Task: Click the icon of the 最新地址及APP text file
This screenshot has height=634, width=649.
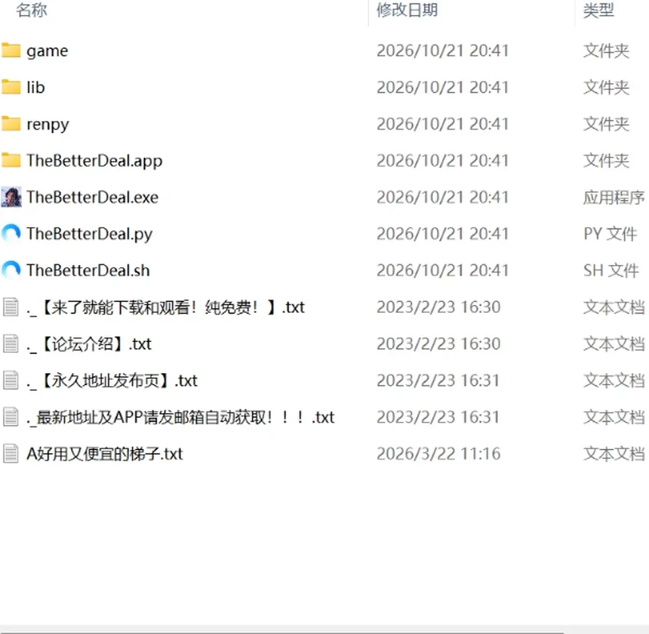Action: [x=11, y=417]
